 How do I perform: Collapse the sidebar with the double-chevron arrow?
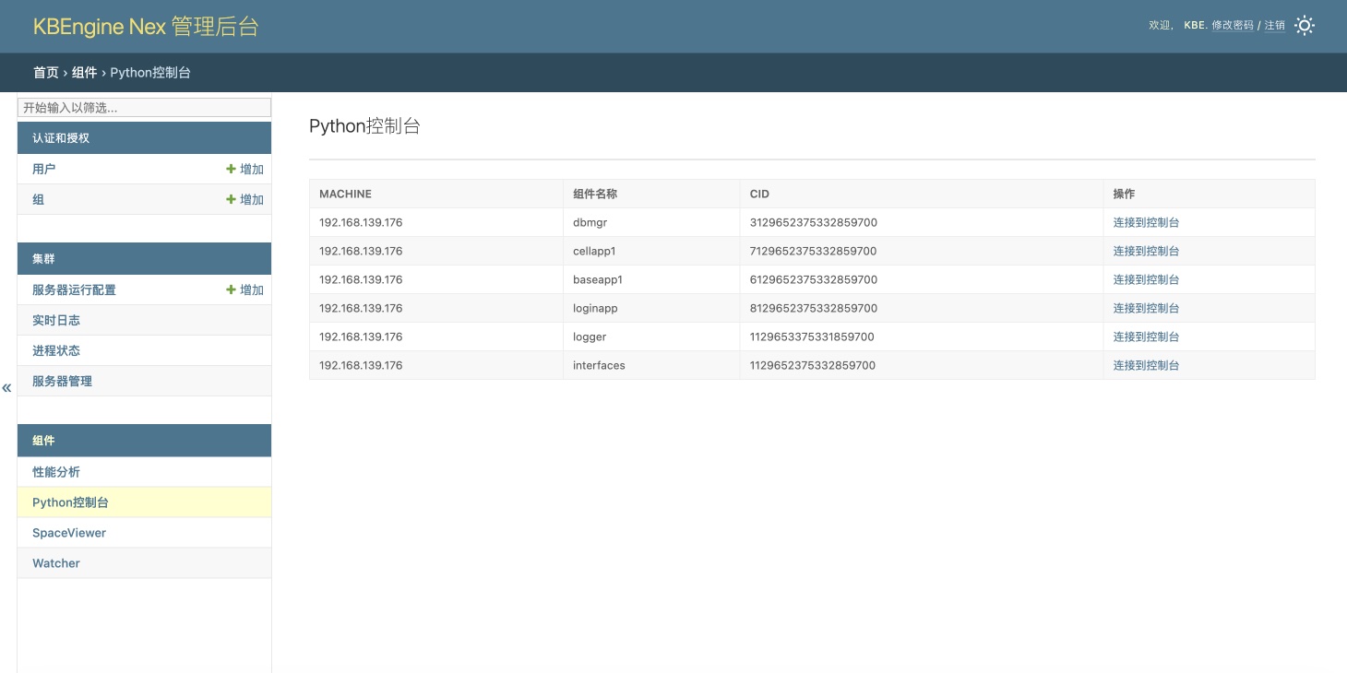tap(7, 388)
